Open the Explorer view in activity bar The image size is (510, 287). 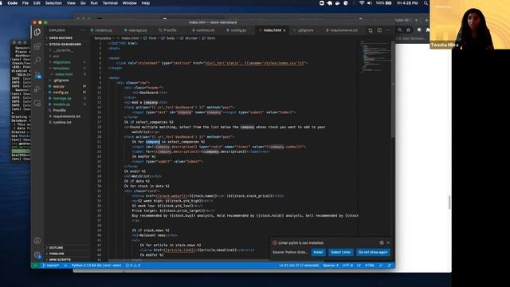tap(37, 32)
